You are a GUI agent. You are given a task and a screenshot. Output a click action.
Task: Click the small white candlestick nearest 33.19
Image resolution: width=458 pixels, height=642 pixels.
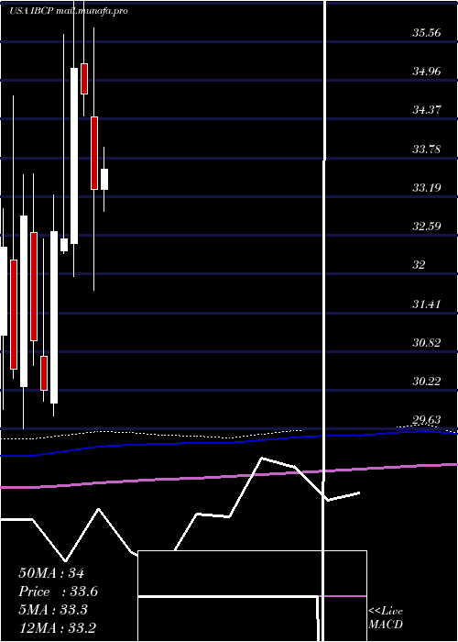[x=104, y=179]
